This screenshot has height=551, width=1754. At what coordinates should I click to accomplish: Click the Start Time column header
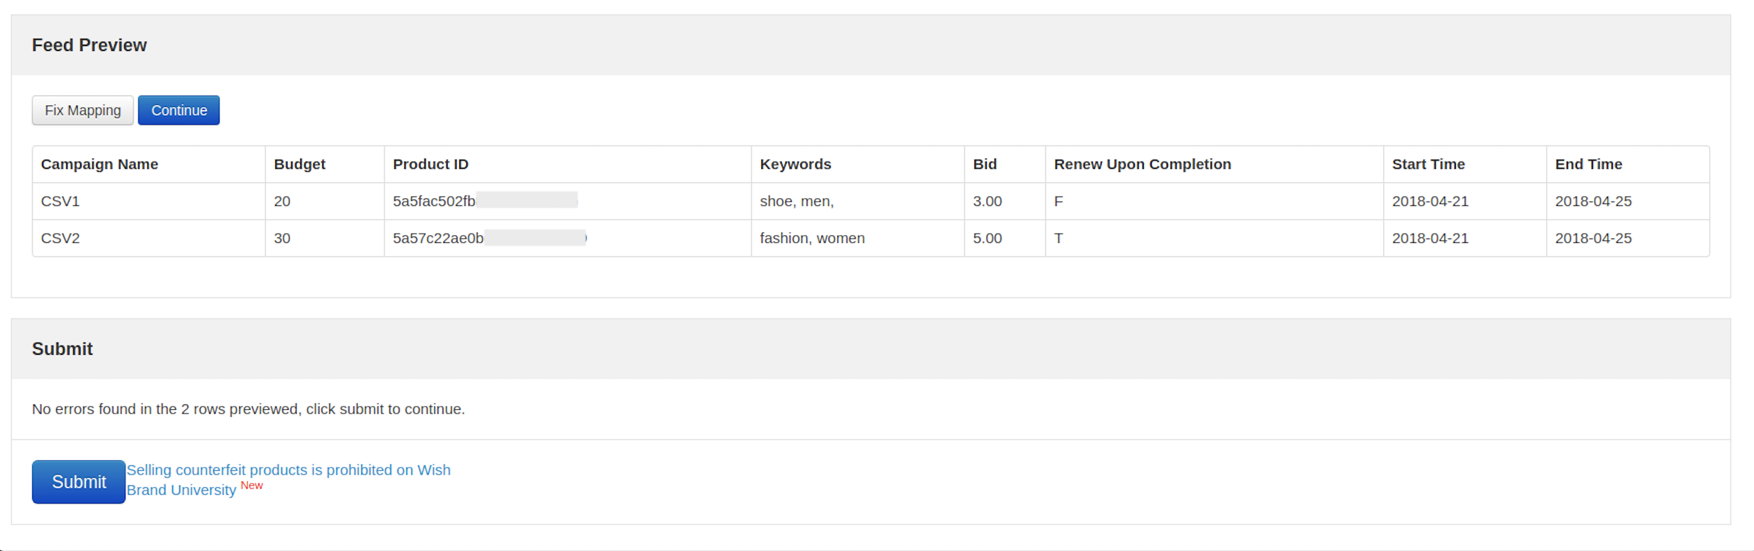click(x=1428, y=164)
